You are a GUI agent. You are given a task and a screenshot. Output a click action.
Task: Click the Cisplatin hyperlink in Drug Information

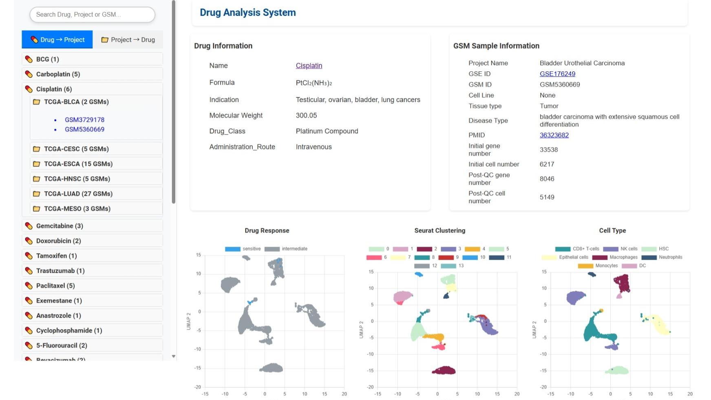[309, 65]
